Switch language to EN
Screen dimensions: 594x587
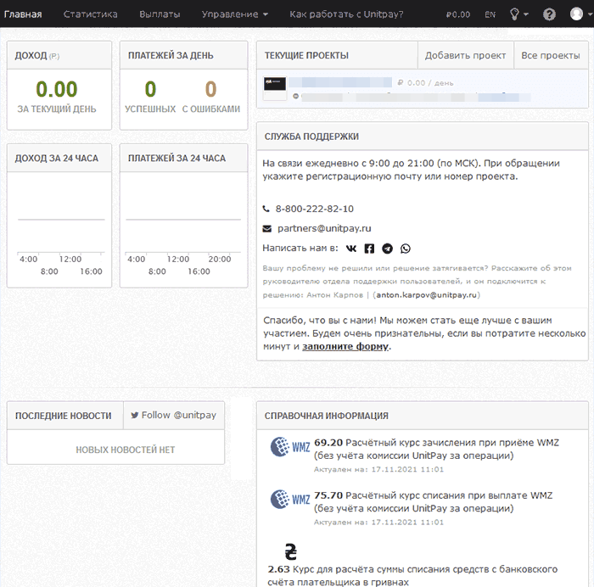click(x=490, y=14)
